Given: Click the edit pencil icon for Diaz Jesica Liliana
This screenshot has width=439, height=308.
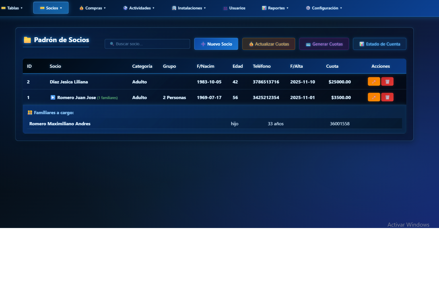Looking at the screenshot, I should [374, 82].
